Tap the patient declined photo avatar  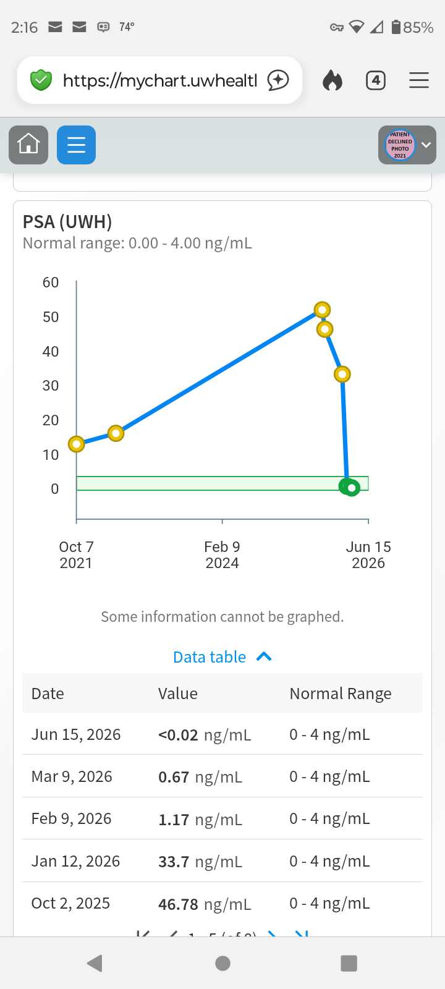pos(400,145)
